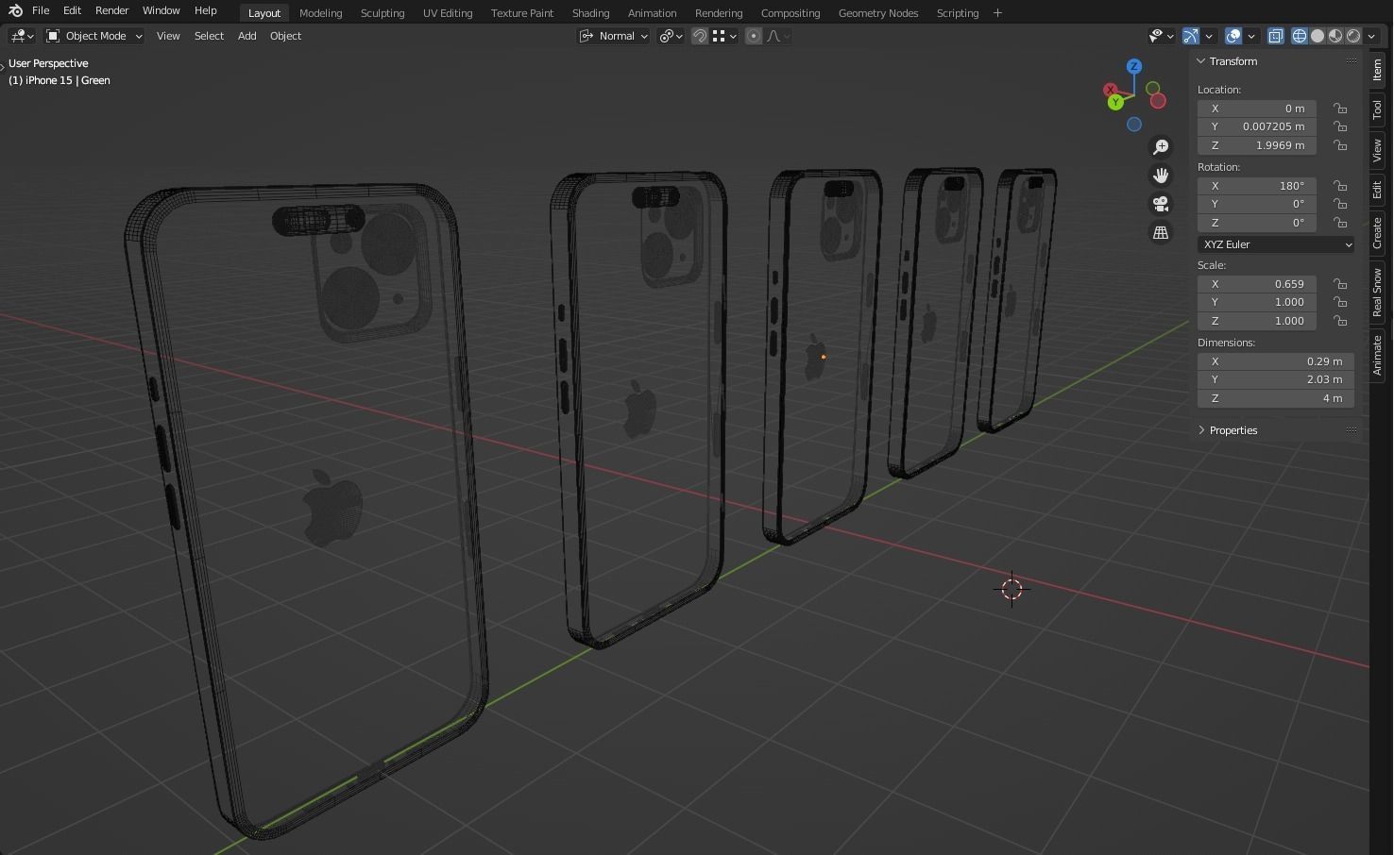
Task: Toggle X-ray mode
Action: (1275, 36)
